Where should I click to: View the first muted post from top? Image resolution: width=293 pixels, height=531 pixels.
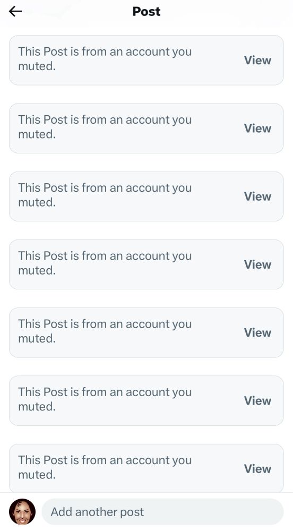pyautogui.click(x=257, y=61)
